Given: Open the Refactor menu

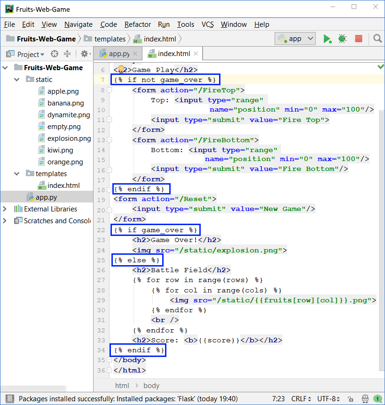Looking at the screenshot, I should pyautogui.click(x=138, y=24).
